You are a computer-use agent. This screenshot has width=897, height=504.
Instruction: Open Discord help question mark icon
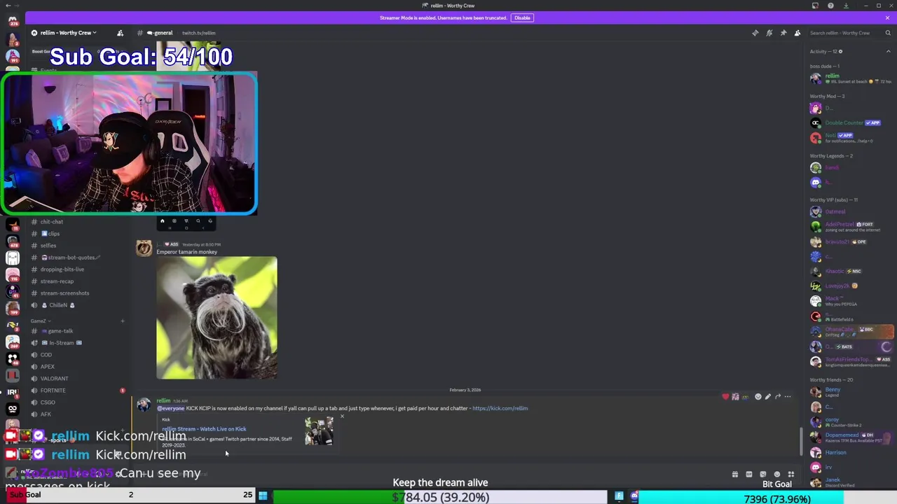830,6
